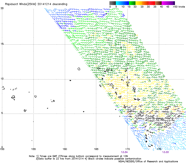The width and height of the screenshot is (186, 163).
Task: Click the '>50 knots' legend label
Action: point(179,7)
